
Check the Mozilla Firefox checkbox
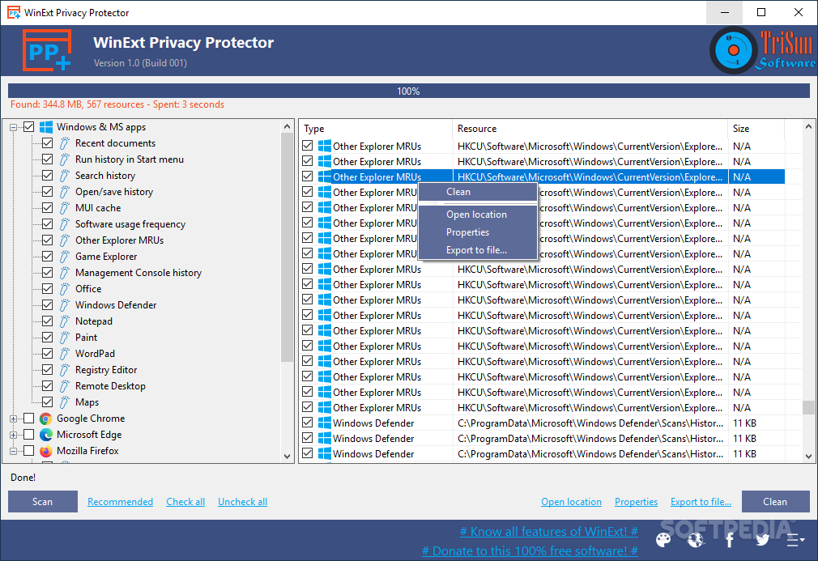(28, 450)
